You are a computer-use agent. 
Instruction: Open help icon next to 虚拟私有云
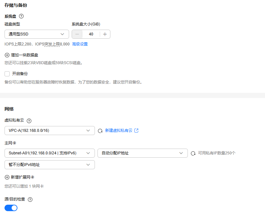click(x=29, y=121)
